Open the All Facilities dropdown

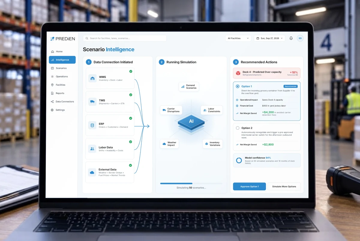point(238,38)
